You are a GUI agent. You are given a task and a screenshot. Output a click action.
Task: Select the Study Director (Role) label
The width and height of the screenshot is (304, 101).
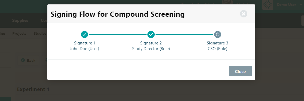click(151, 49)
